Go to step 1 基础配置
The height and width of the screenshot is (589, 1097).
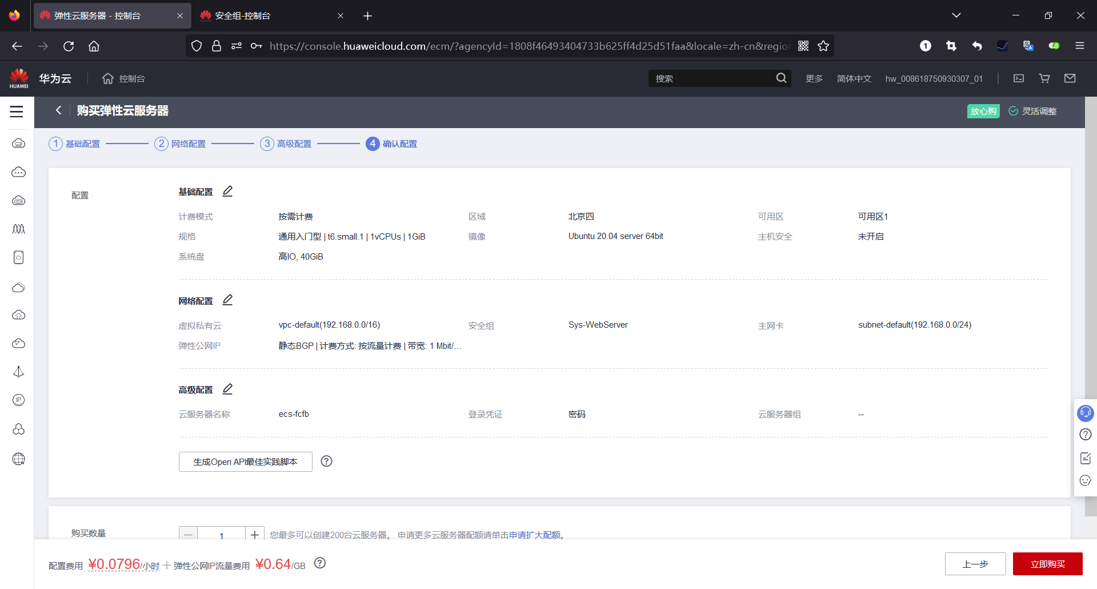[74, 144]
